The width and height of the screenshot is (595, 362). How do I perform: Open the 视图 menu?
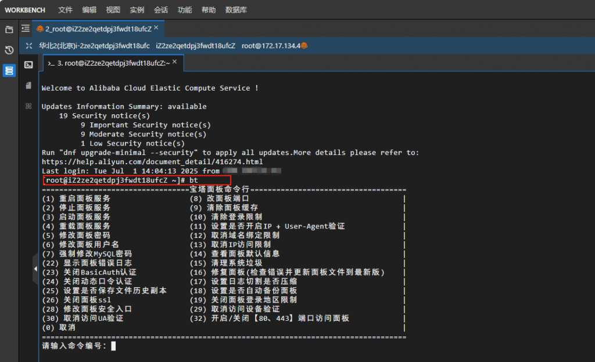point(113,10)
